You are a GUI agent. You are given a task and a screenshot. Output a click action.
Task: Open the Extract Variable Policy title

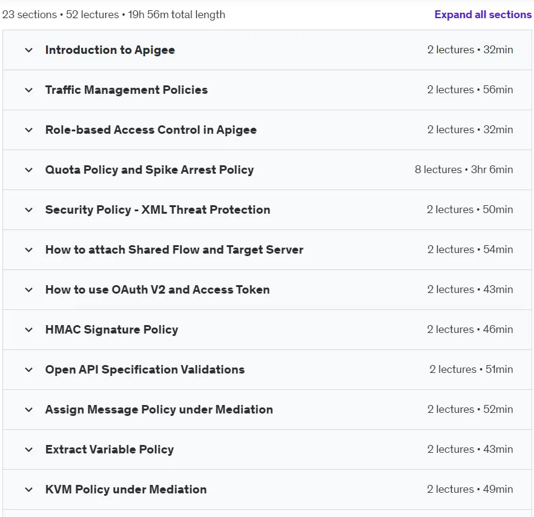(110, 450)
